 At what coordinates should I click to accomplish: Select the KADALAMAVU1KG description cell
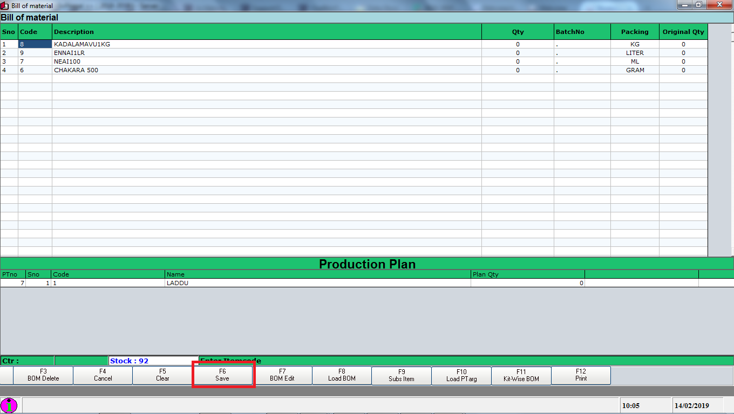point(267,44)
